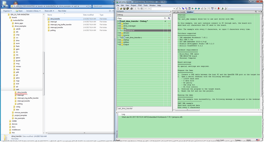
Task: Sort by Name column header
Action: point(50,15)
